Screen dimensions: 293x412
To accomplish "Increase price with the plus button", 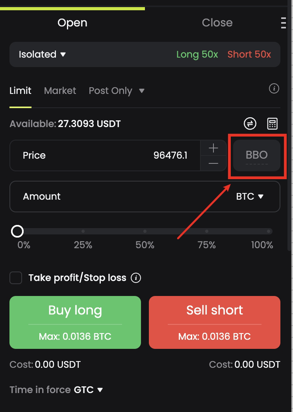I will point(213,148).
